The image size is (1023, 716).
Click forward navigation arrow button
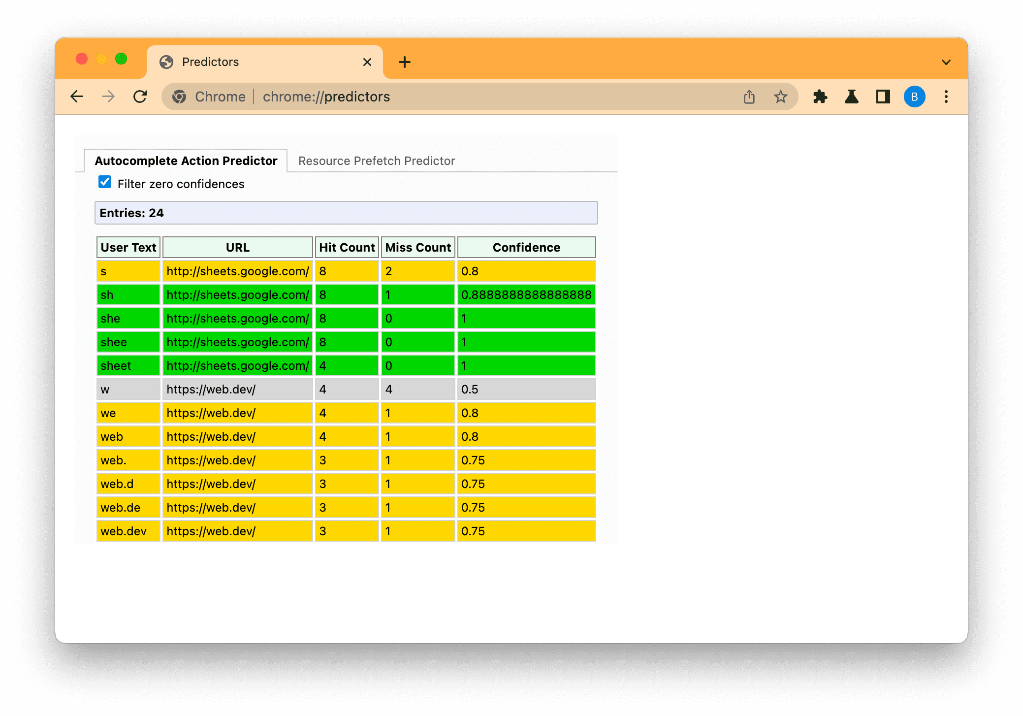point(108,97)
